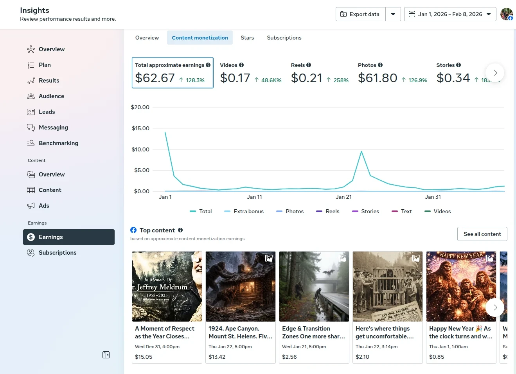Click the Benchmarking icon in sidebar
Image resolution: width=516 pixels, height=374 pixels.
31,143
